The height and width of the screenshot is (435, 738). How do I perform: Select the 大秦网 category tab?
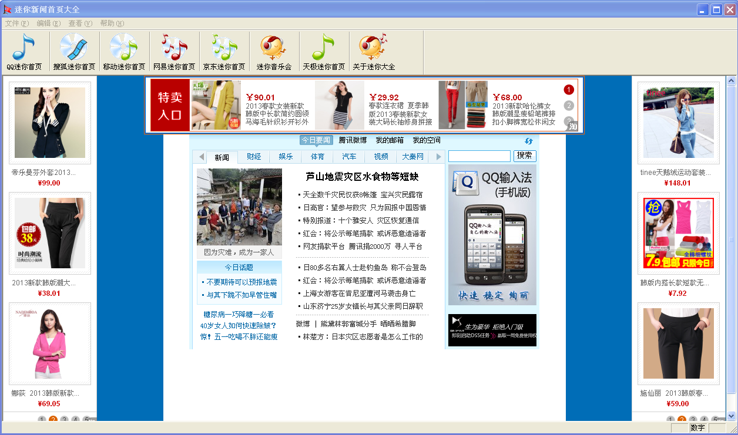click(x=412, y=157)
